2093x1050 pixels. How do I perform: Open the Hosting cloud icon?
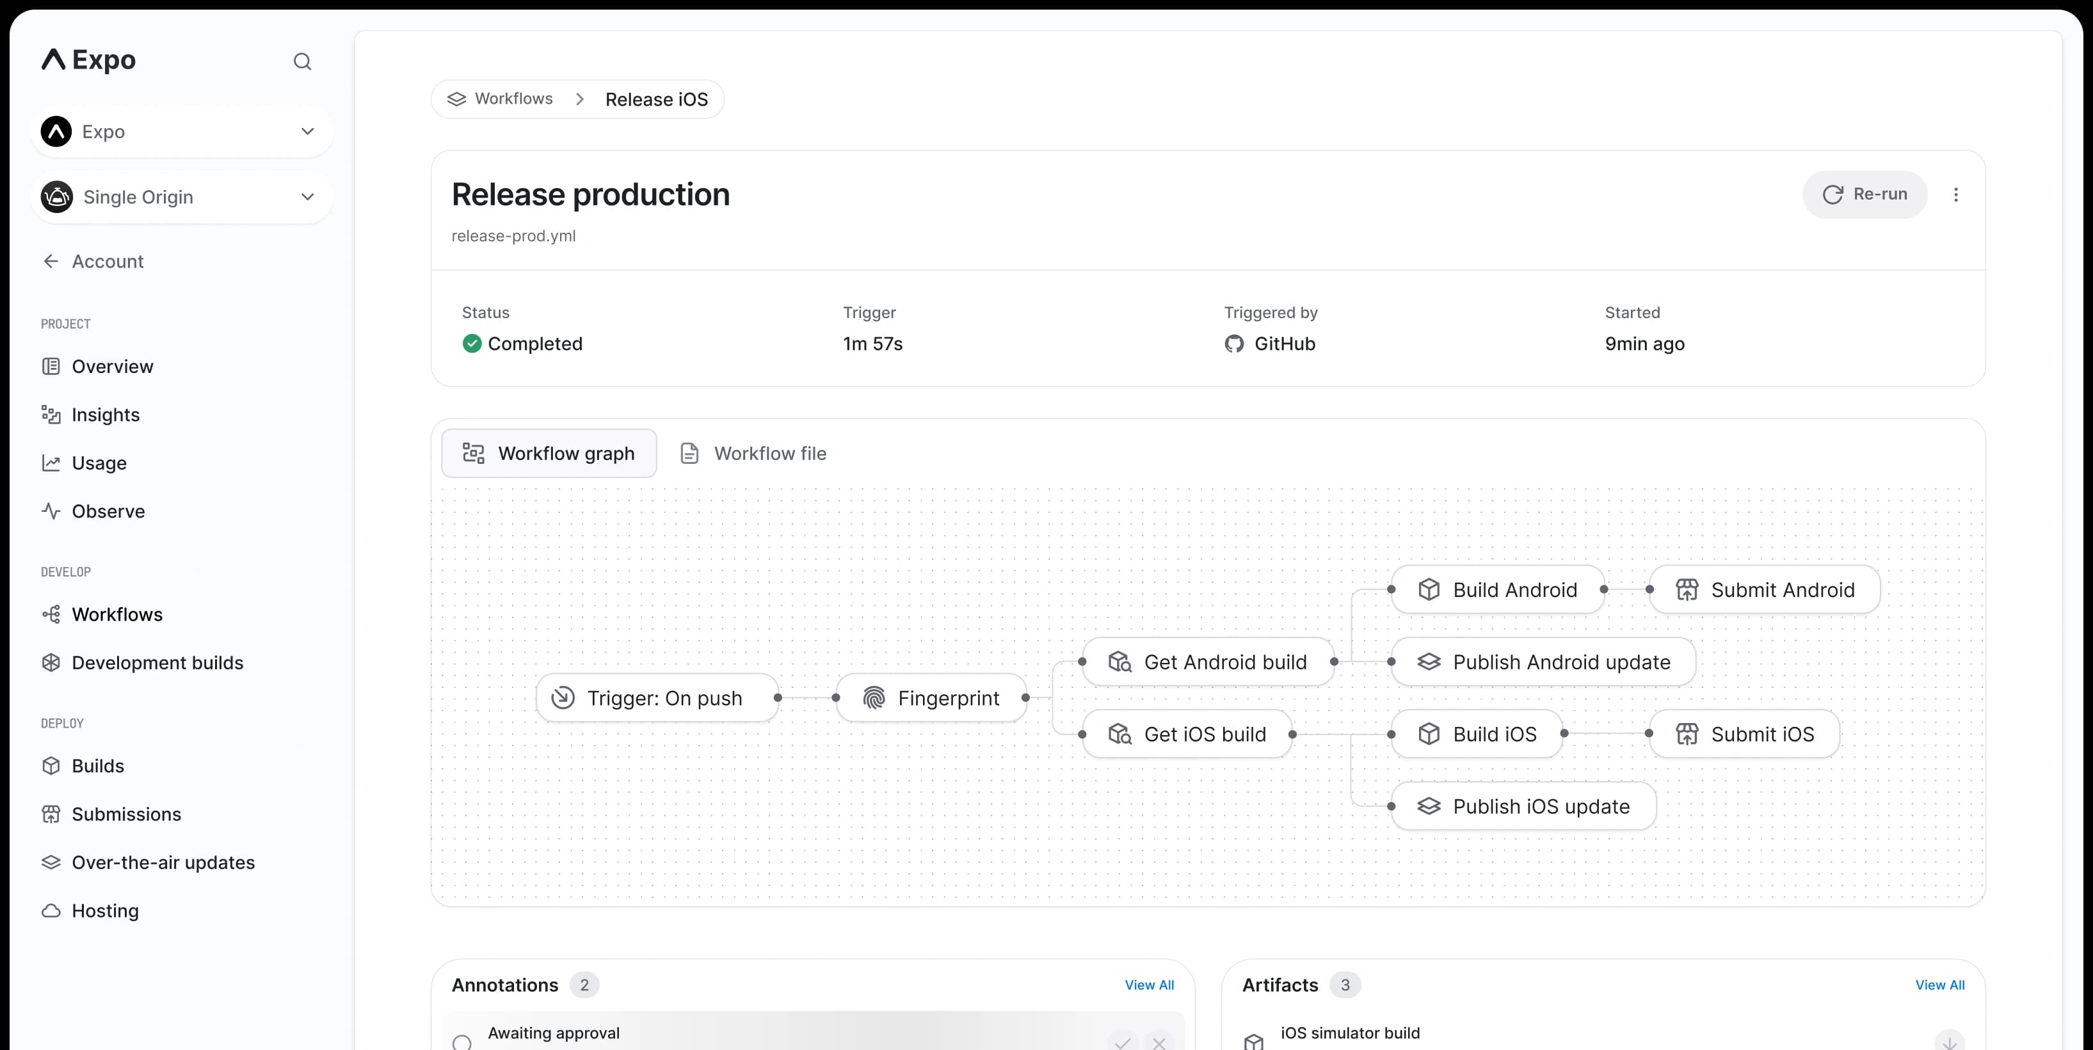(x=51, y=911)
